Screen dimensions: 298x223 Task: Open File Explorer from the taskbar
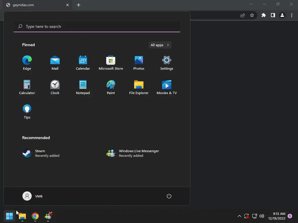click(x=22, y=216)
